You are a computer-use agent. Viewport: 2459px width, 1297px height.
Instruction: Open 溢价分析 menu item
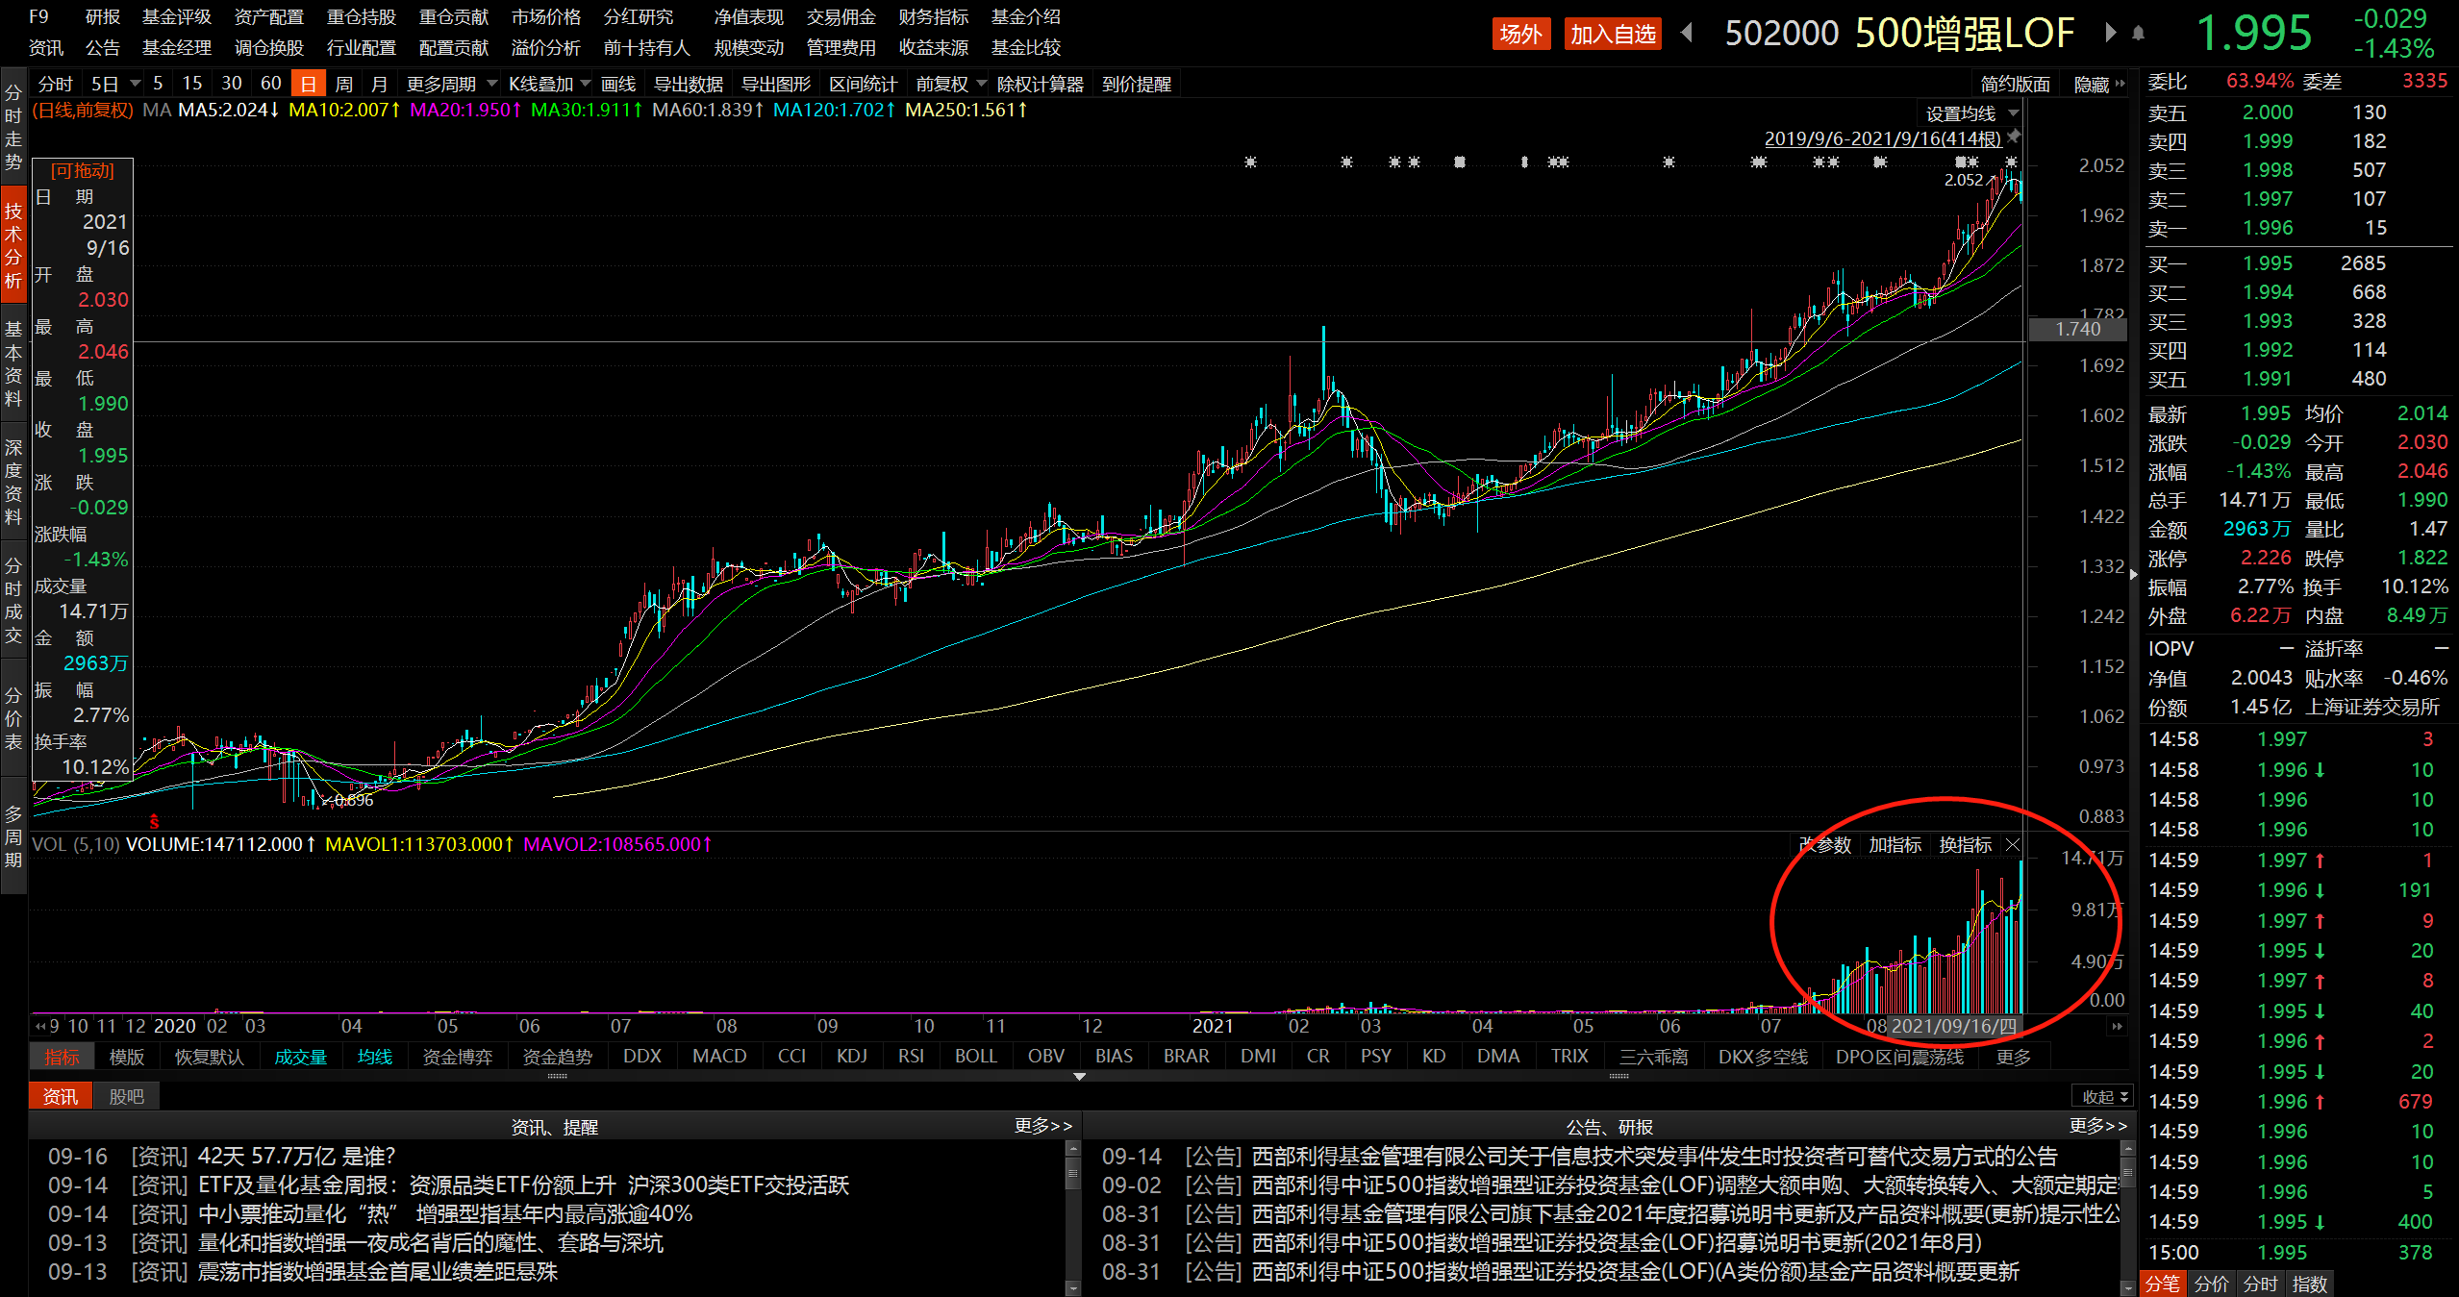546,48
